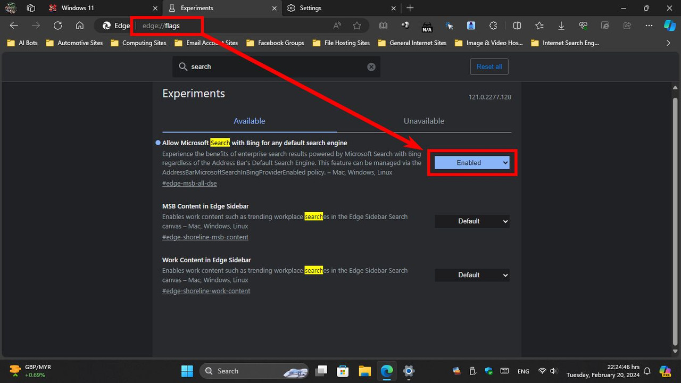Open General Internet Sites favorites folder
Screen dimensions: 681x383
point(412,43)
